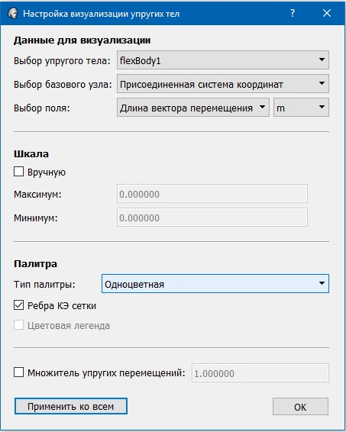Click the arrow of Тип палитры combo box
Screen dimensions: 346x432
click(x=322, y=283)
